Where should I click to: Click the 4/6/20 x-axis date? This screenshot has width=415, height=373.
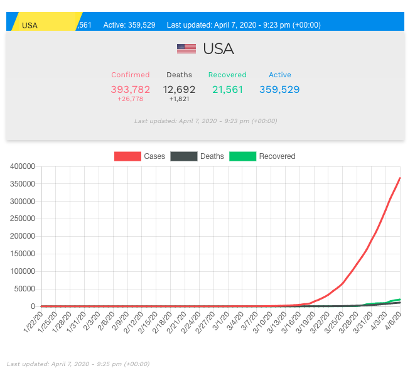[393, 321]
